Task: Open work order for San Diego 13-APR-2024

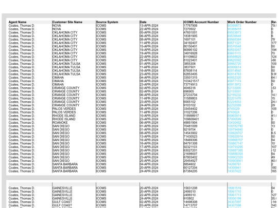Action: (x=235, y=137)
